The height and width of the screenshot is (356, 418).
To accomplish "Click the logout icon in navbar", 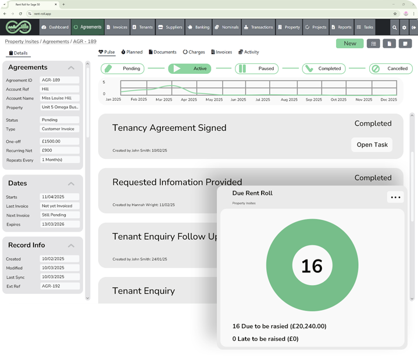I will point(413,27).
